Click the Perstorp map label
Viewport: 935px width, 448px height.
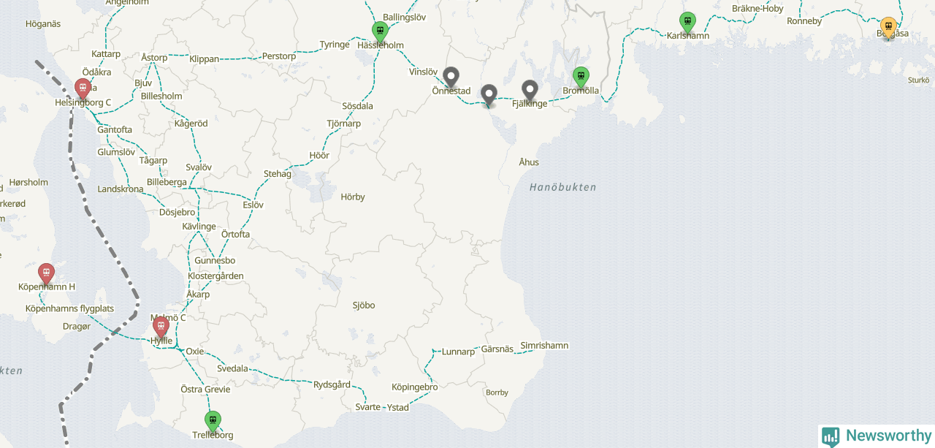[x=279, y=56]
